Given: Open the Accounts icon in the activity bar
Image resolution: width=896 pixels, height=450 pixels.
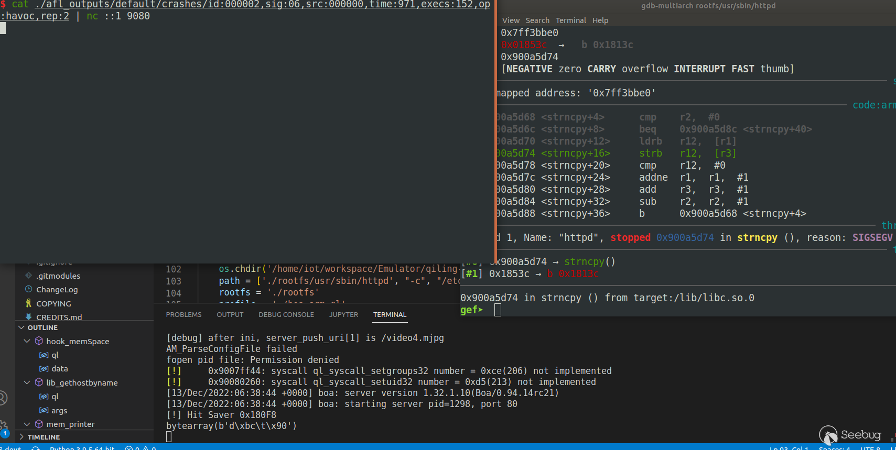Looking at the screenshot, I should (x=3, y=398).
